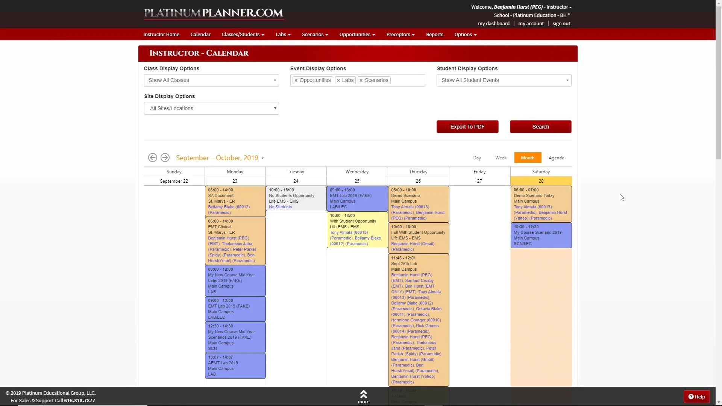The width and height of the screenshot is (722, 406).
Task: Click the "more" chevron at page bottom
Action: click(363, 394)
